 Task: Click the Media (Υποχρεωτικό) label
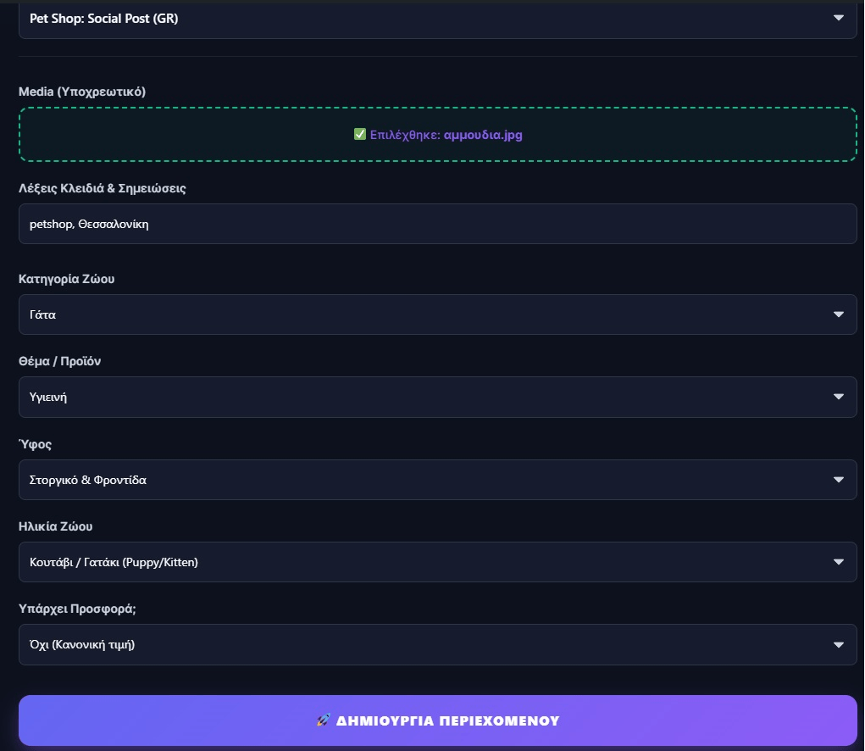(x=82, y=92)
